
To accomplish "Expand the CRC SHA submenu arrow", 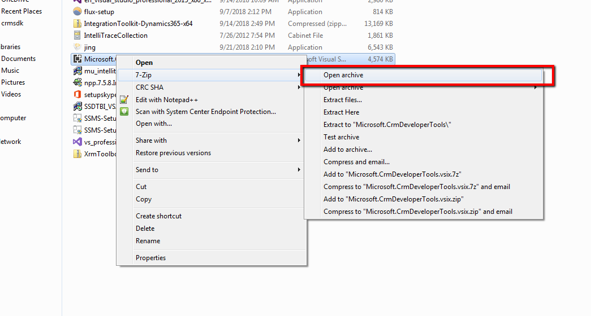I will [299, 87].
